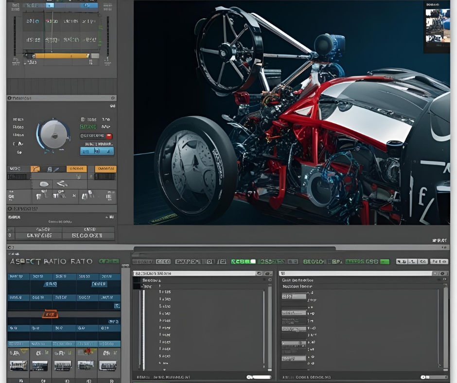Click the figure icon right of the K mark
Image resolution: width=457 pixels, height=383 pixels.
pos(88,195)
